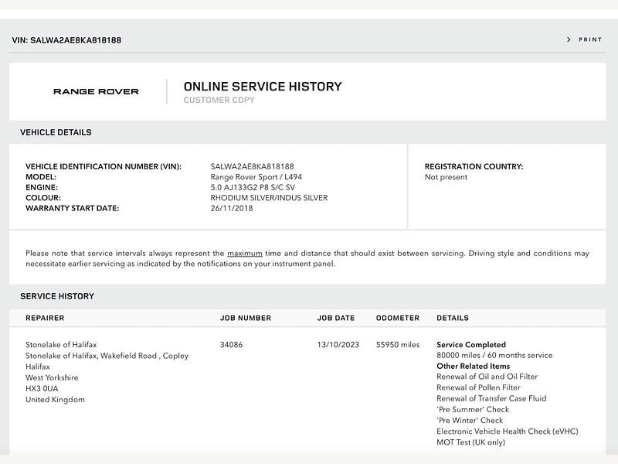Image resolution: width=618 pixels, height=464 pixels.
Task: Click the RANGE ROVER logo
Action: (x=96, y=91)
